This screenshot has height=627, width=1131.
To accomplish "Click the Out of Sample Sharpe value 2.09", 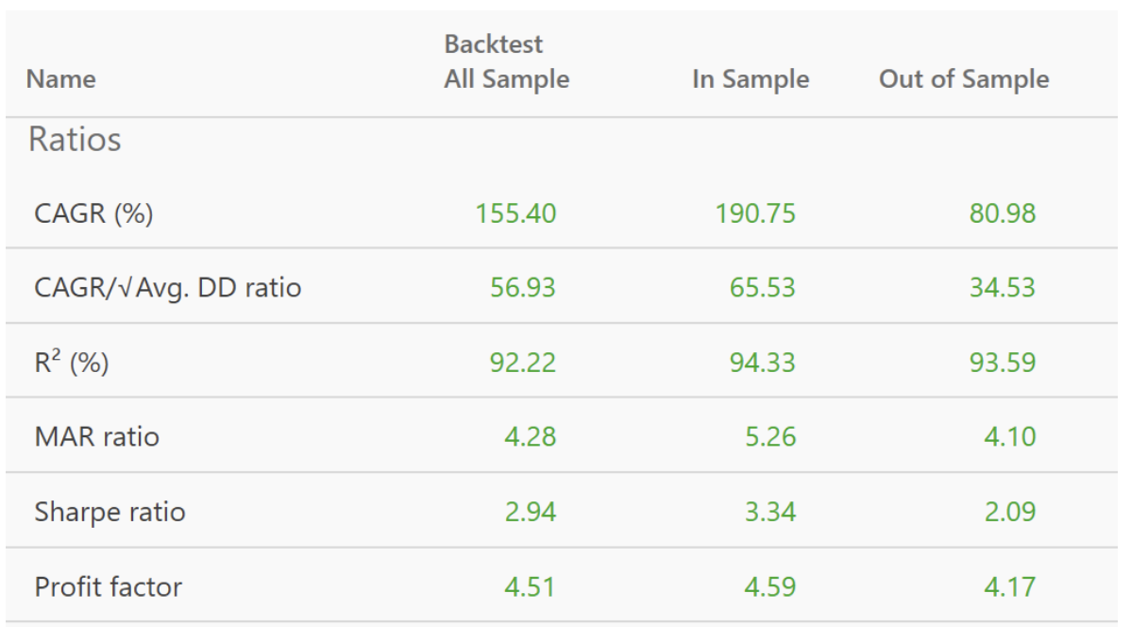I will pos(1009,512).
